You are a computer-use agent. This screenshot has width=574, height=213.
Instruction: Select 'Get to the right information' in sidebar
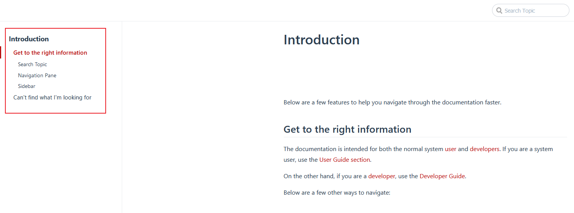pos(50,53)
